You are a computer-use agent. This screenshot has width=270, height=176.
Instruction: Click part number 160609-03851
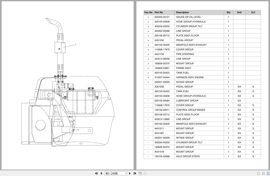pyautogui.click(x=162, y=68)
